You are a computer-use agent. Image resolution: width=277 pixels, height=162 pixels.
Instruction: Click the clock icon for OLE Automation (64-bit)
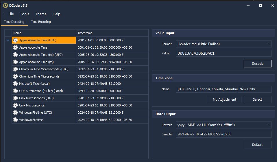15,91
